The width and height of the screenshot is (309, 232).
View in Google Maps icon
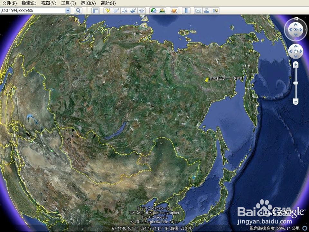point(215,10)
